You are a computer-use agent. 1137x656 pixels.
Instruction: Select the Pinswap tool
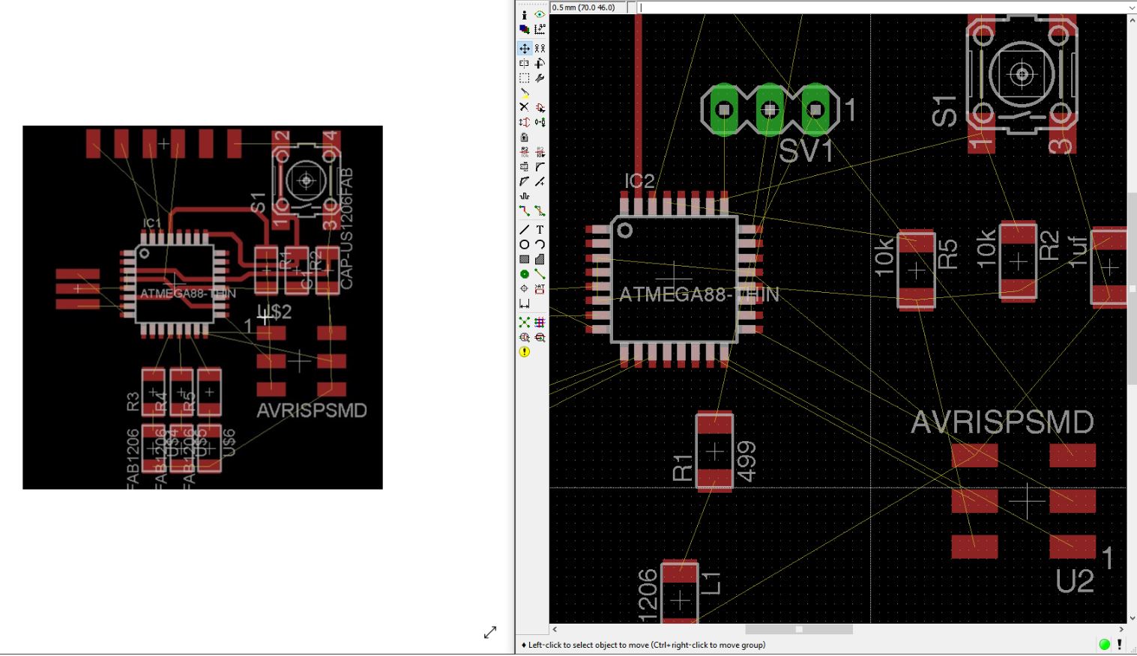point(524,122)
